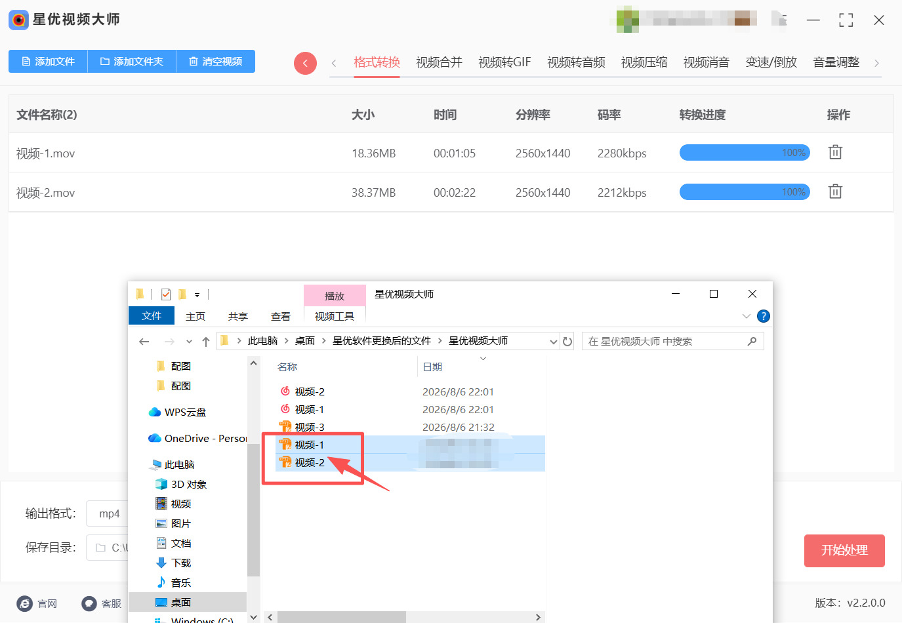This screenshot has width=902, height=623.
Task: Switch to the 视频压缩 tab
Action: point(644,62)
